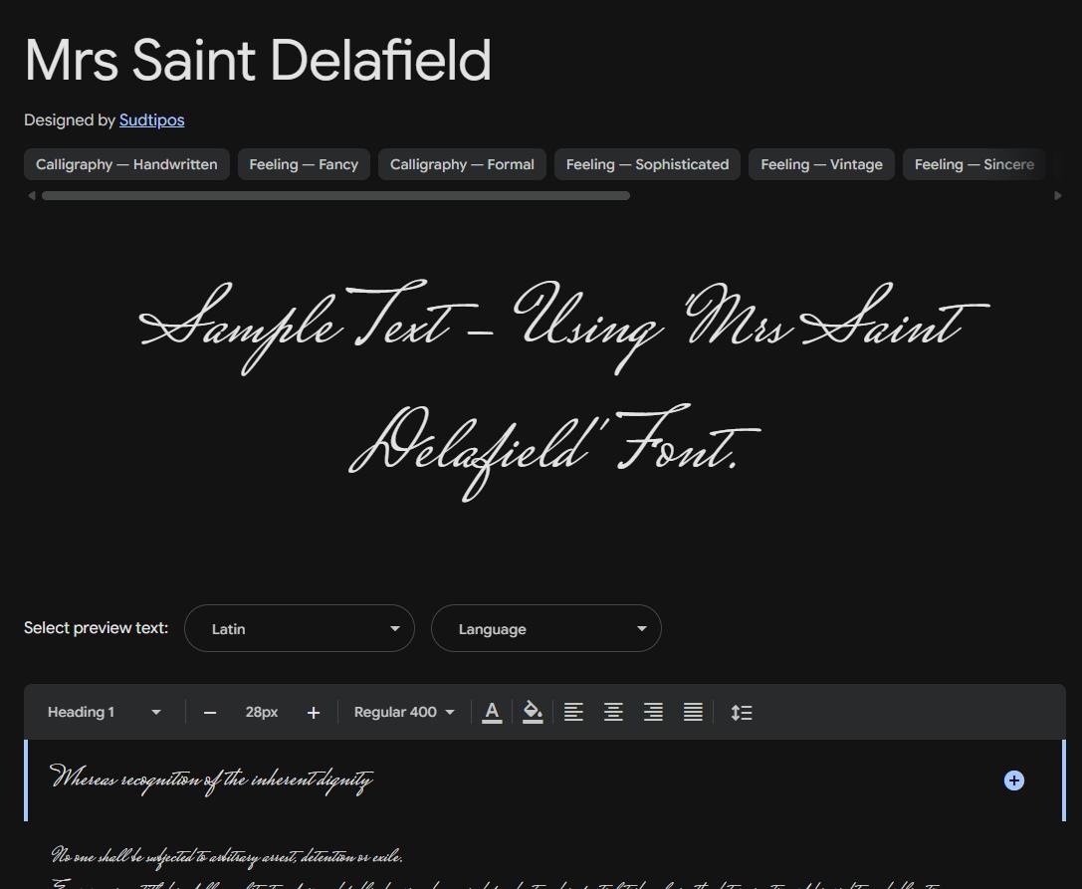Screen dimensions: 1082x889
Task: Select the Feeling — Vintage tag
Action: click(821, 164)
